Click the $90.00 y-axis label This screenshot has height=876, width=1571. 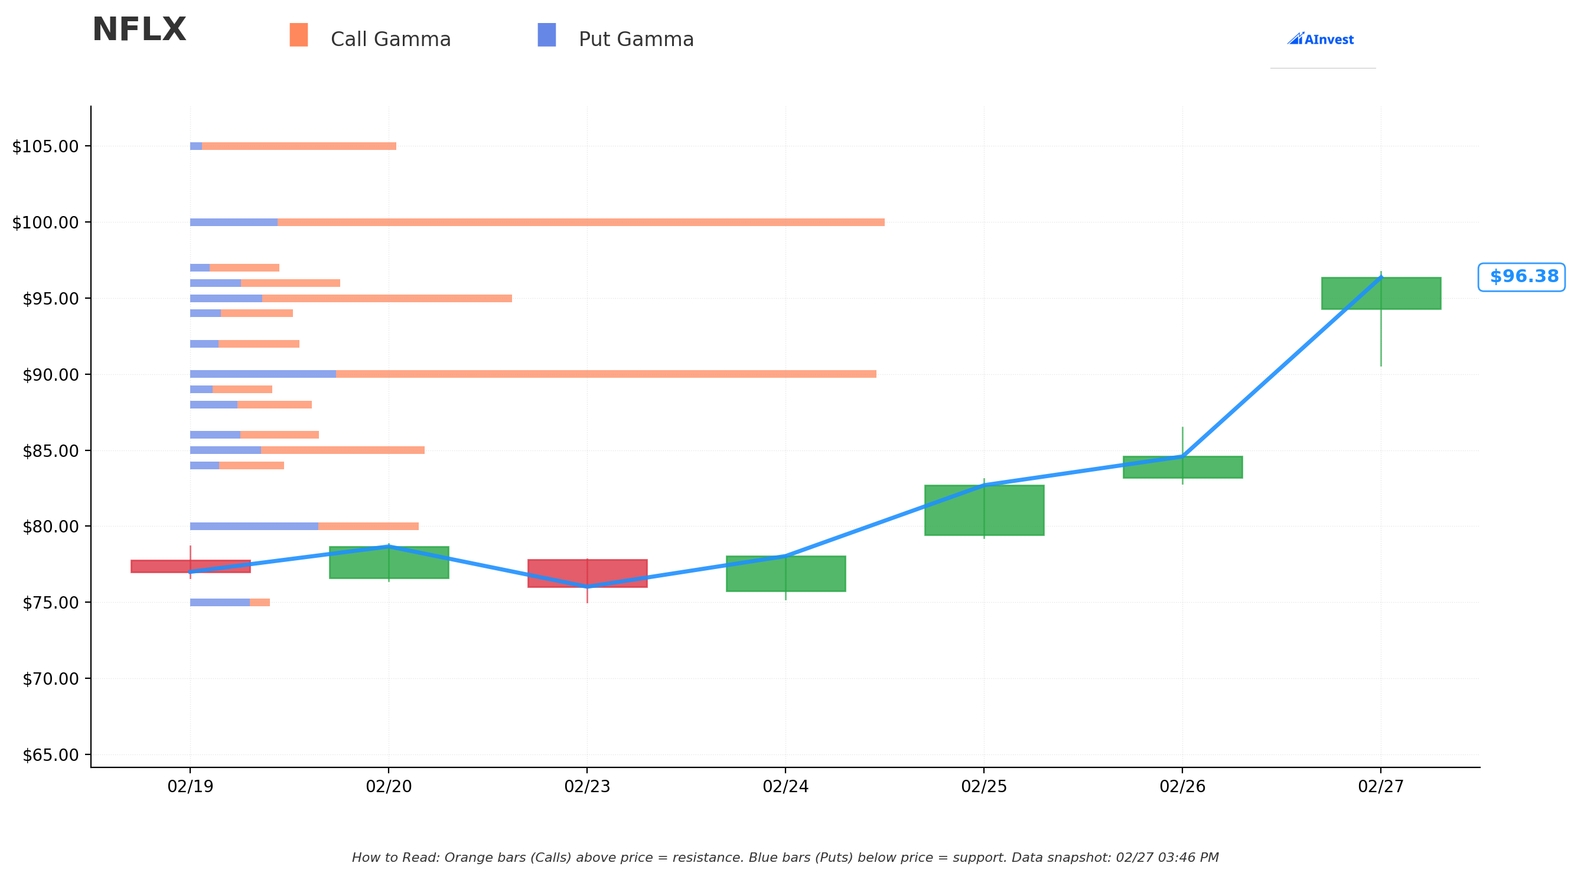(x=51, y=374)
